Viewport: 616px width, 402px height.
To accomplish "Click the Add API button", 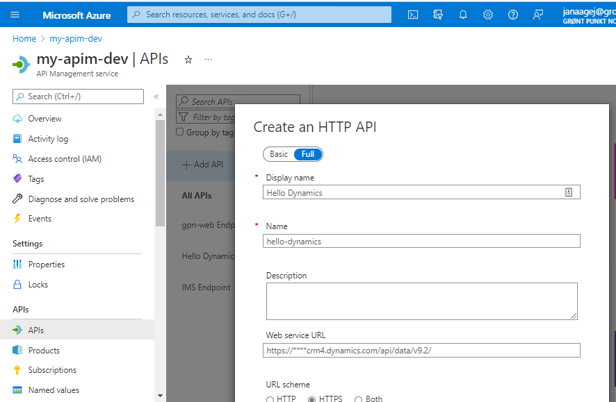I will 201,165.
